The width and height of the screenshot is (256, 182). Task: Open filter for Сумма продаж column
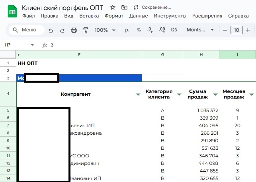click(215, 94)
